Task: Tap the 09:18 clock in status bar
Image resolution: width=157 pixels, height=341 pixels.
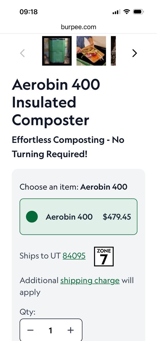Action: coord(29,12)
